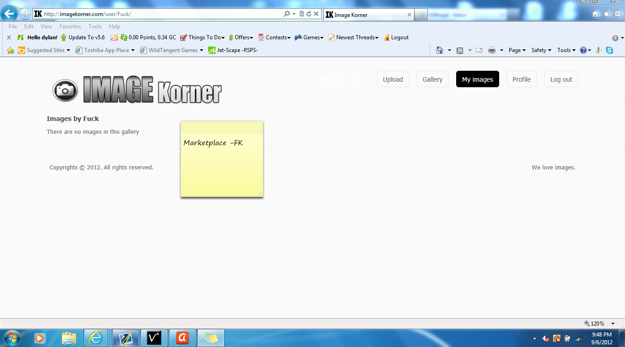
Task: Expand the zoom level 120% dropdown
Action: [613, 324]
